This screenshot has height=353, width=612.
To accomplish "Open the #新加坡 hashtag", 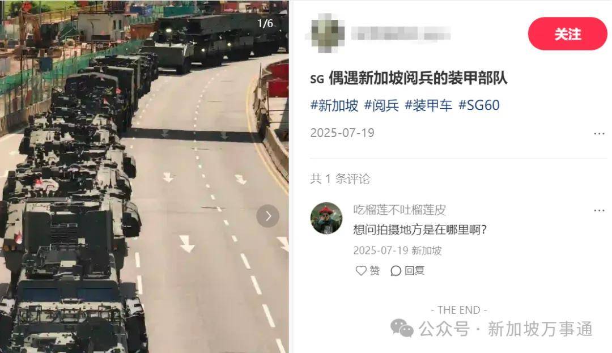I will 334,105.
